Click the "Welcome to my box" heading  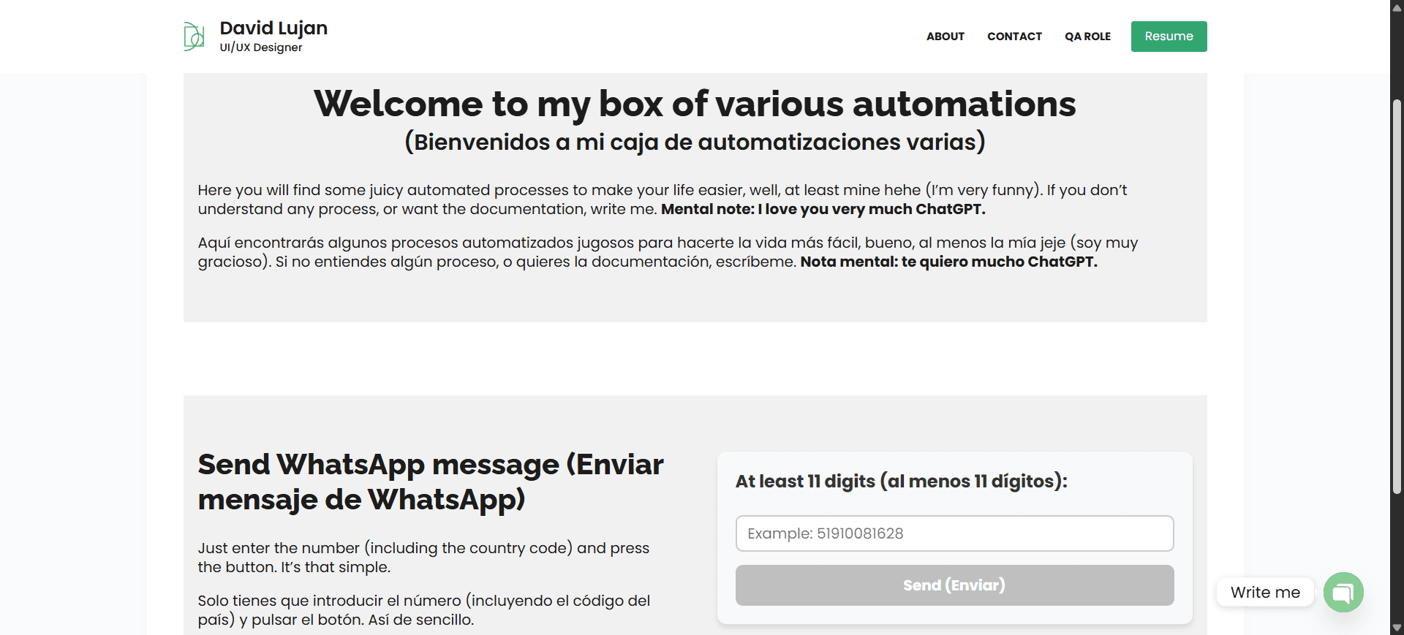tap(695, 104)
